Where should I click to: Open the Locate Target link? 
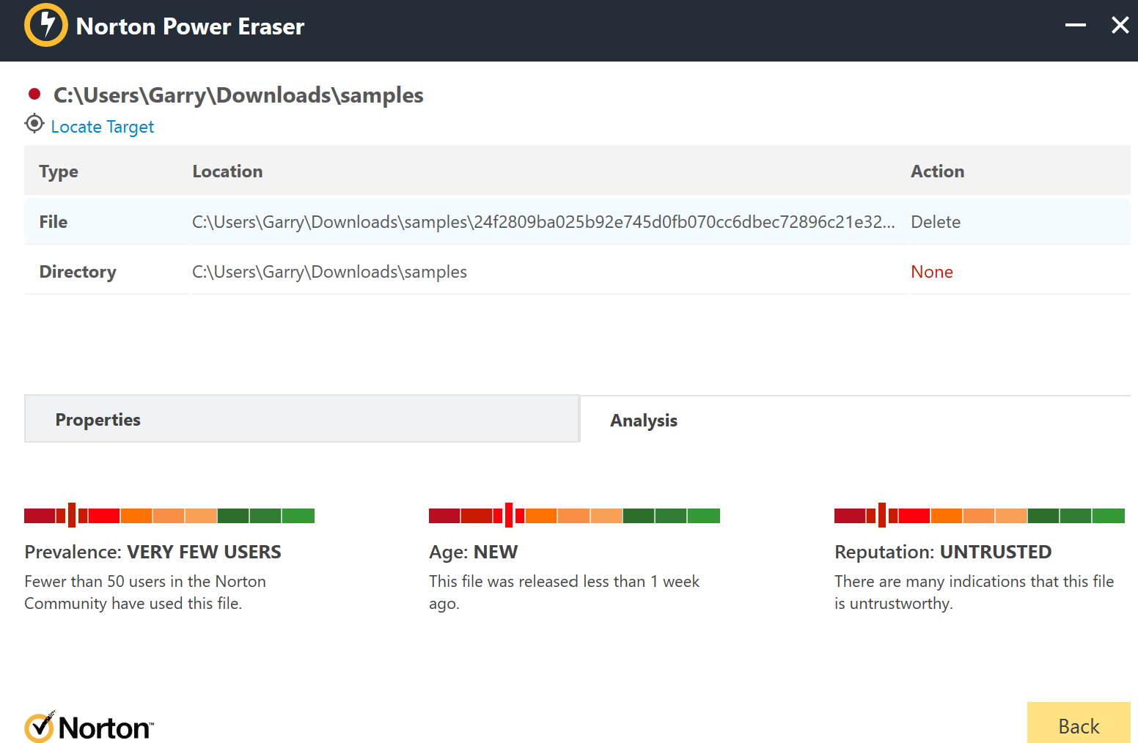103,127
